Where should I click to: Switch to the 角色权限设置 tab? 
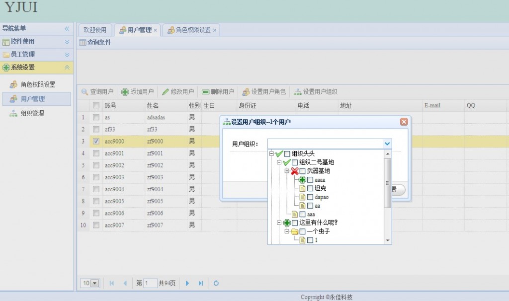[193, 30]
